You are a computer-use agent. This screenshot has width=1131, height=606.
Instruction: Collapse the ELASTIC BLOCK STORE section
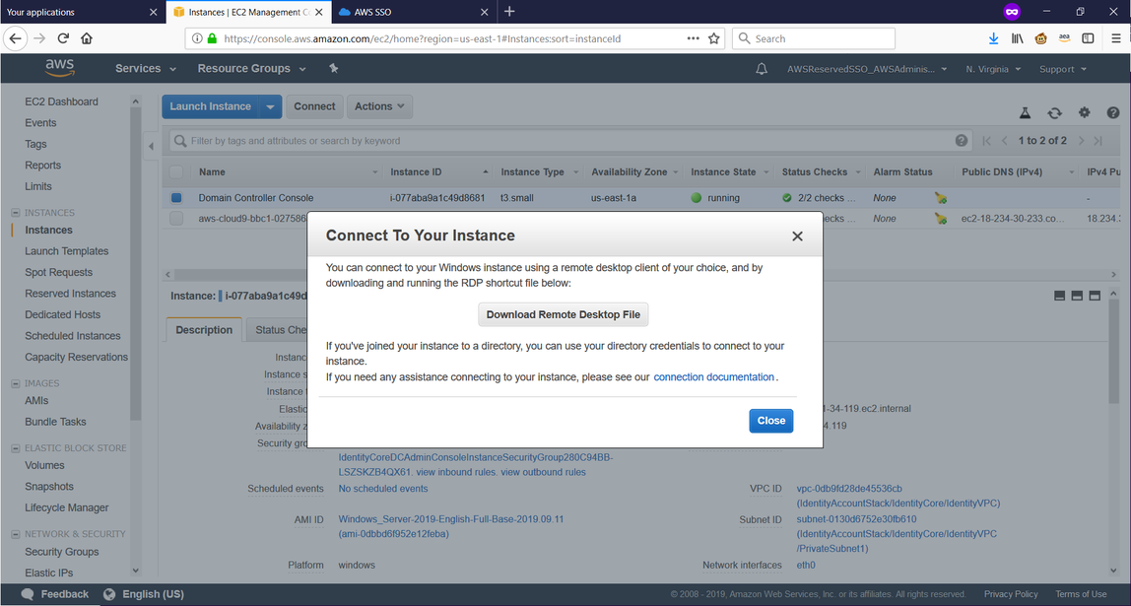[15, 448]
